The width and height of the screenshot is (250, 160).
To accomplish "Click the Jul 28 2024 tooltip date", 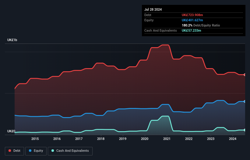I will coord(153,9).
